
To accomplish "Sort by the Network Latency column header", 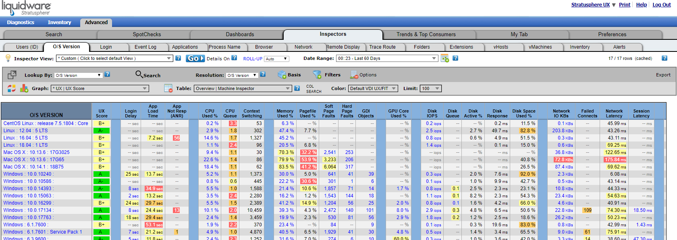I will click(x=614, y=113).
